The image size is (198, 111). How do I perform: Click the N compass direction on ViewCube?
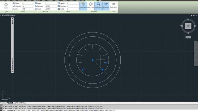188,19
